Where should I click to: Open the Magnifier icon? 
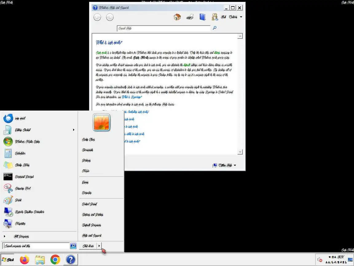click(x=8, y=224)
